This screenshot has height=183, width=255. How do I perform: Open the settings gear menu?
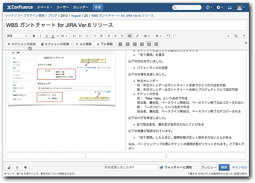220,7
